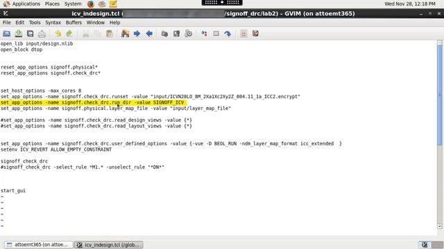
Task: Click workspace switcher icon at bottom right
Action: 425,245
